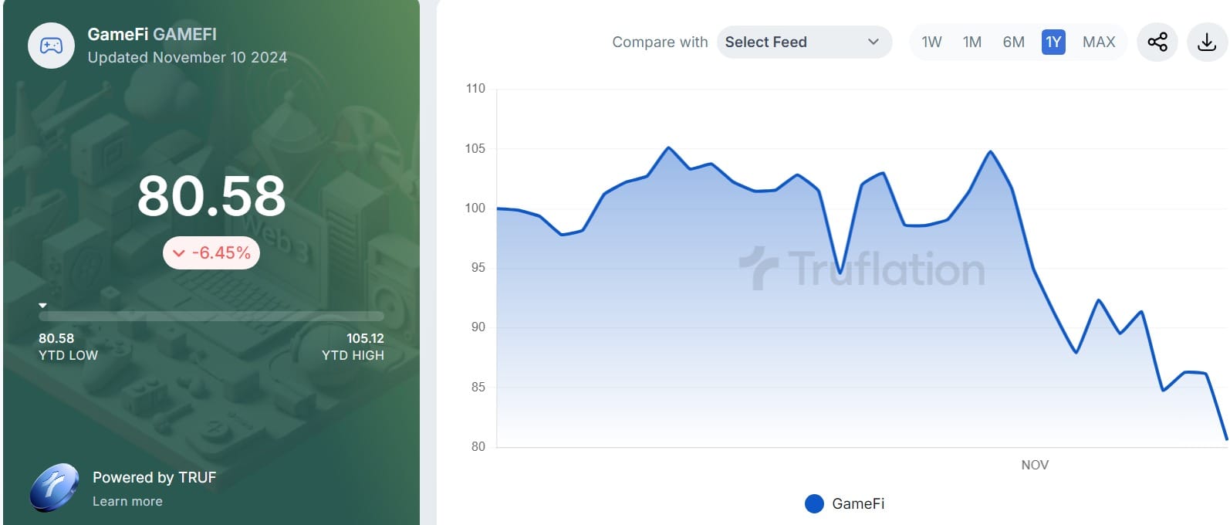Screen dimensions: 1230x525
Task: Click the YTD range marker triangle
Action: pos(43,306)
